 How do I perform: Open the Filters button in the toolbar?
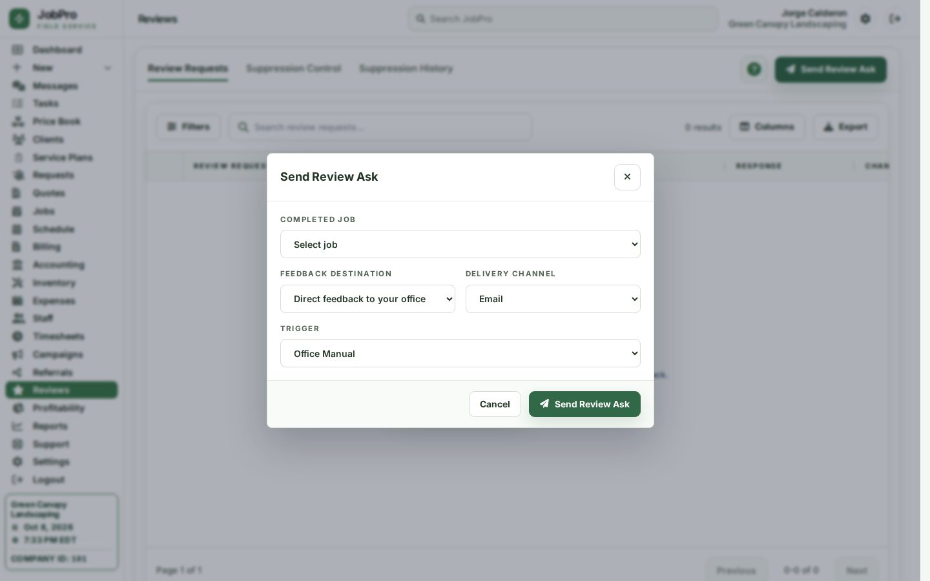pos(188,127)
